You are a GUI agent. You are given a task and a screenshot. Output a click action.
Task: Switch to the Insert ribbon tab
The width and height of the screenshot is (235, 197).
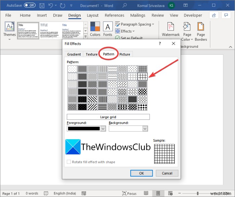tap(42, 15)
